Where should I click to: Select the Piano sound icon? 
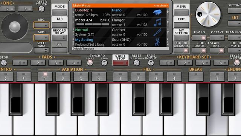[157, 12]
